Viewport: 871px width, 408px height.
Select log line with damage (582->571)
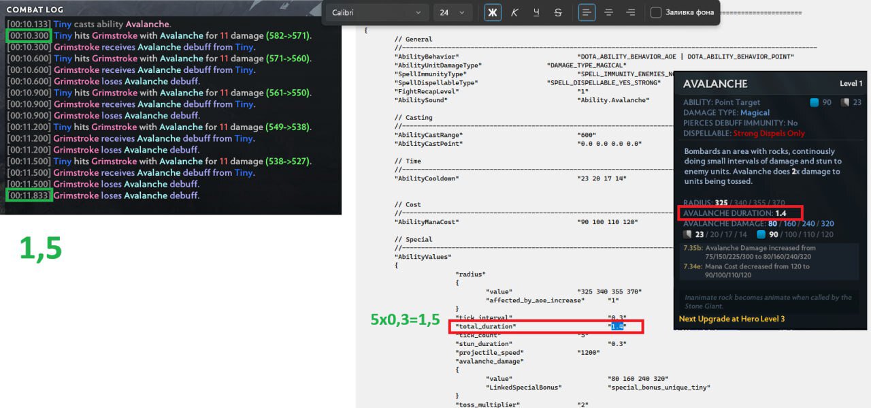pyautogui.click(x=159, y=35)
